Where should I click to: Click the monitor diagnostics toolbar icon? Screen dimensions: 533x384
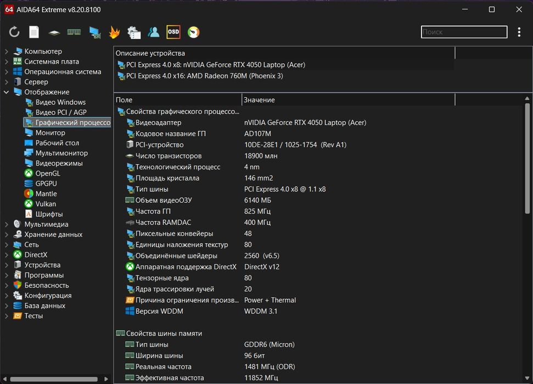pyautogui.click(x=95, y=32)
